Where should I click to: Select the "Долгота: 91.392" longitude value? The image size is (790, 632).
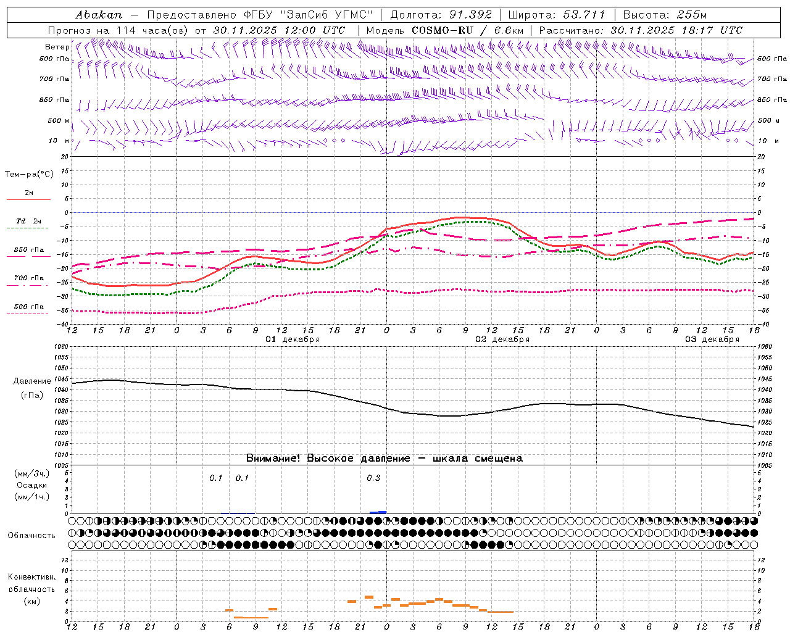(x=441, y=15)
